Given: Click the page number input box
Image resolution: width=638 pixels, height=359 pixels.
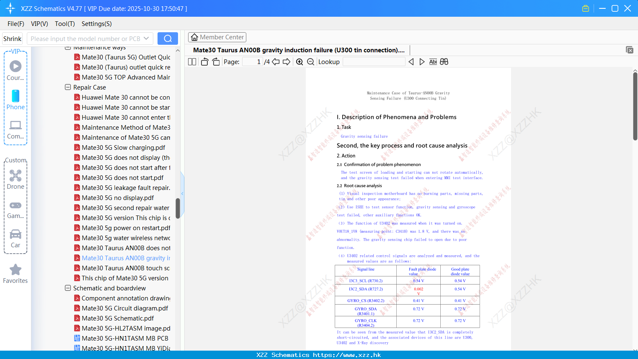Looking at the screenshot, I should [x=253, y=62].
